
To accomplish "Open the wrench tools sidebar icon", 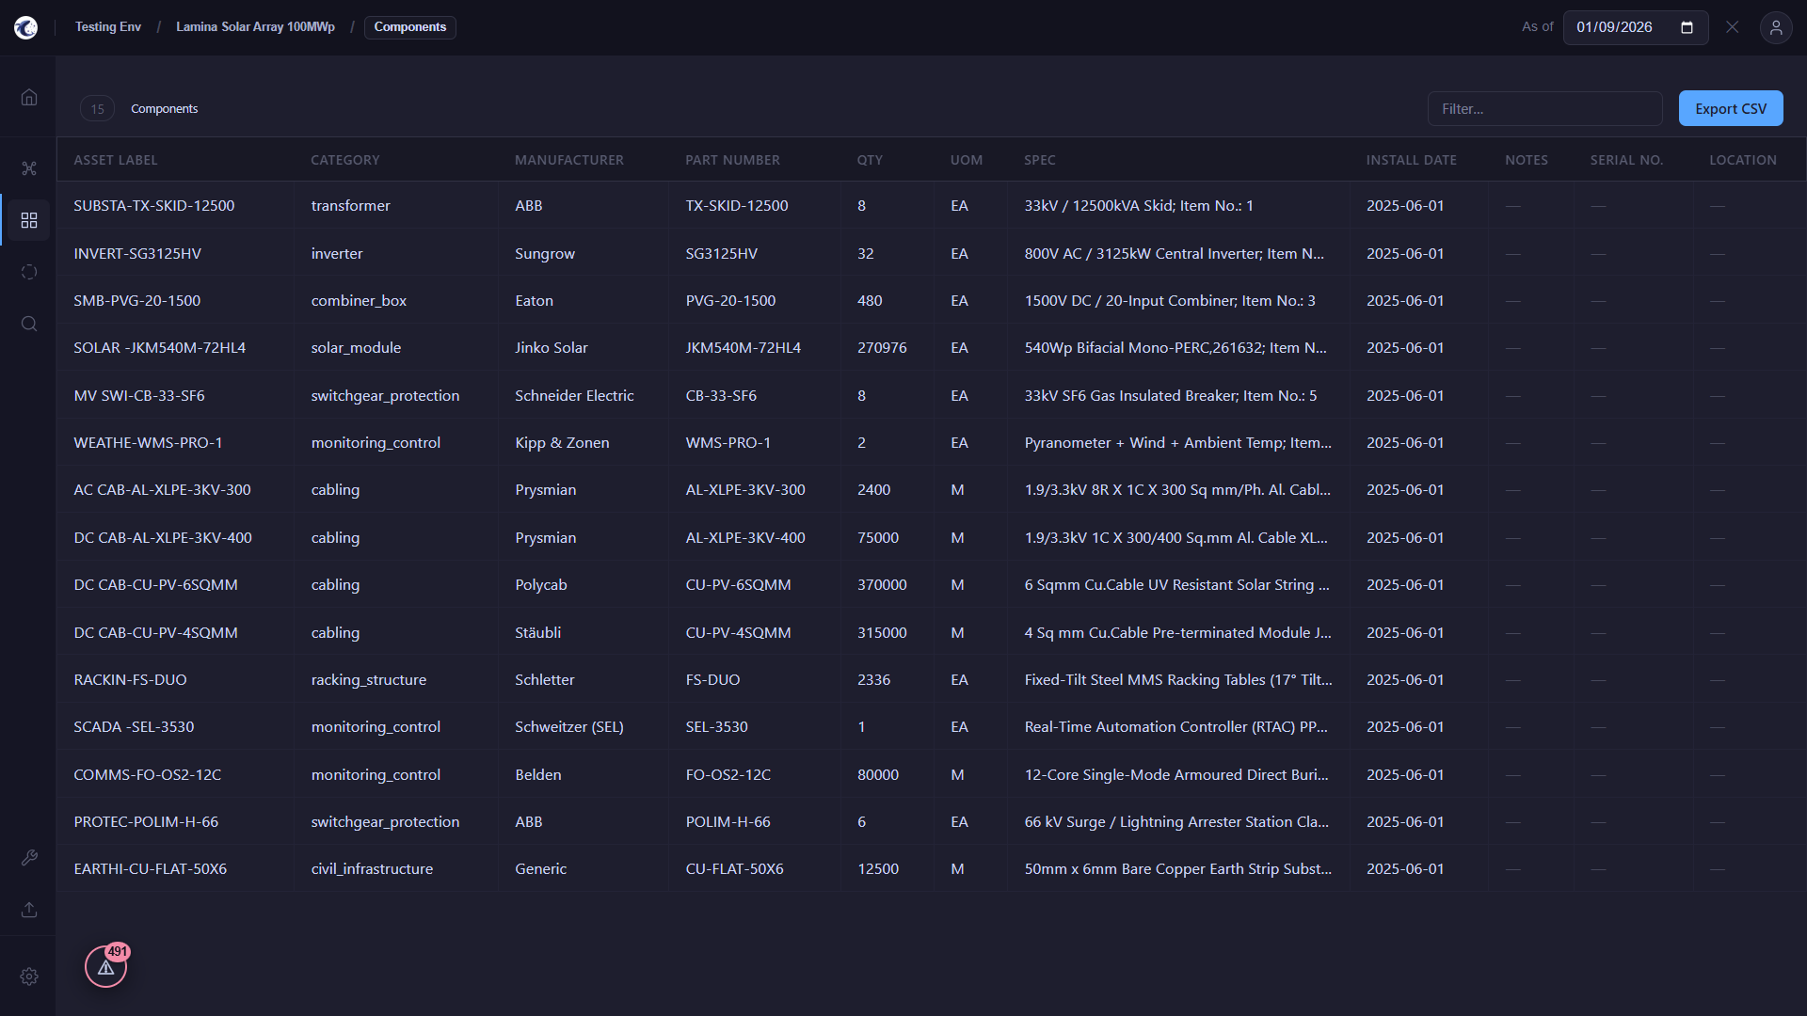I will click(x=29, y=858).
